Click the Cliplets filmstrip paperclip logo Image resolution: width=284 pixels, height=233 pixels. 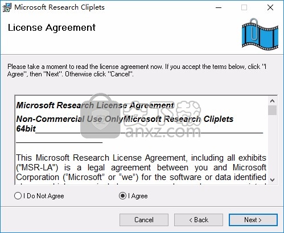click(x=260, y=35)
